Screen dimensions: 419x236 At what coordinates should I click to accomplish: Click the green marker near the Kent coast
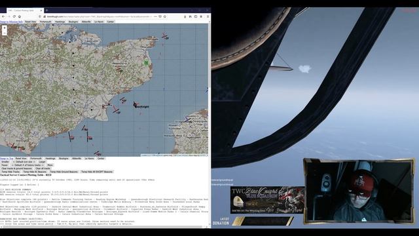[x=146, y=63]
